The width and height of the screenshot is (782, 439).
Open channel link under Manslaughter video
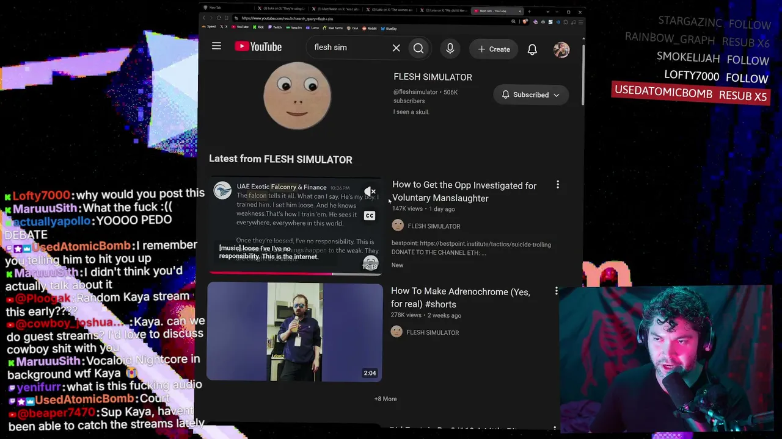pyautogui.click(x=434, y=226)
